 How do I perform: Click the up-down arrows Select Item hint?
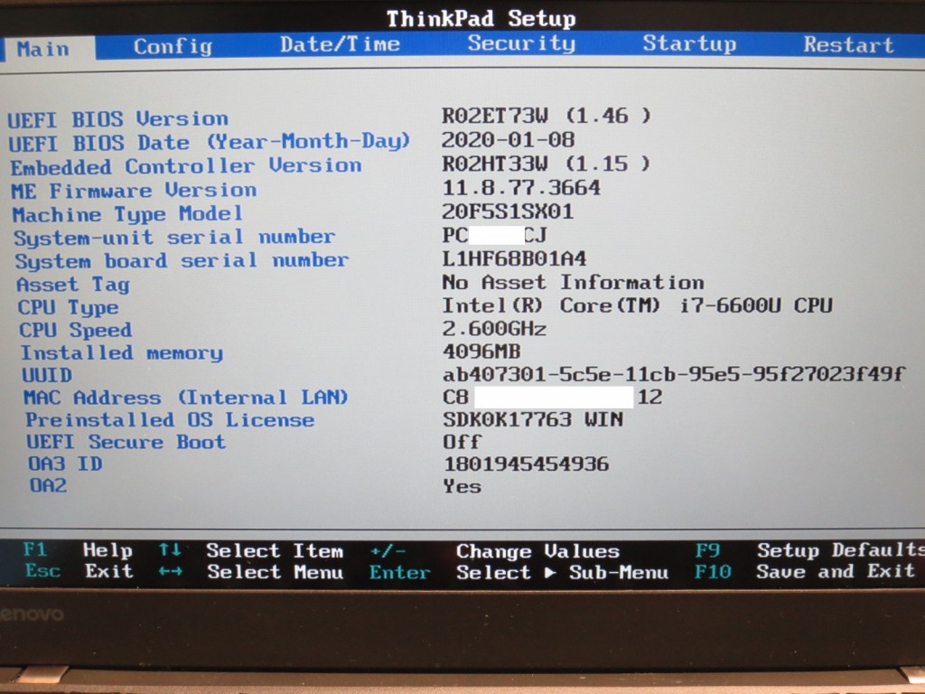251,550
